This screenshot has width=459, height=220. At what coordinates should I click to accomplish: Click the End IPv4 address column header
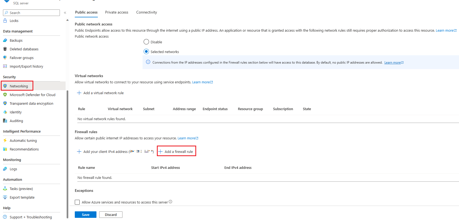[x=238, y=168]
